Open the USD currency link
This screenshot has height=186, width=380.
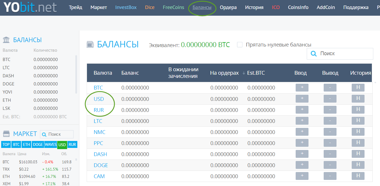(x=99, y=99)
